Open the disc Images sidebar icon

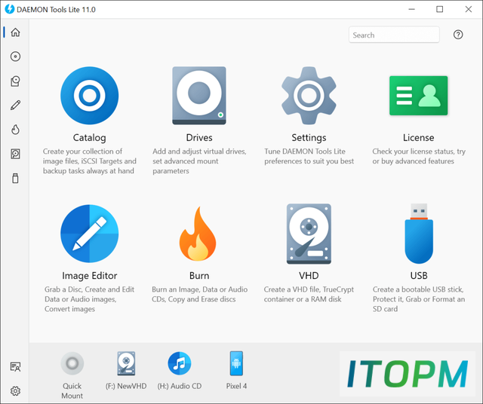click(x=15, y=57)
